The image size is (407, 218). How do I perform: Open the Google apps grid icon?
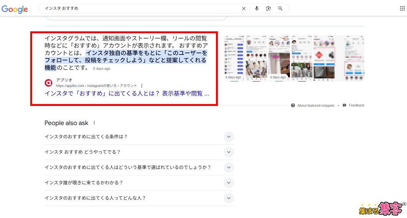[x=402, y=8]
